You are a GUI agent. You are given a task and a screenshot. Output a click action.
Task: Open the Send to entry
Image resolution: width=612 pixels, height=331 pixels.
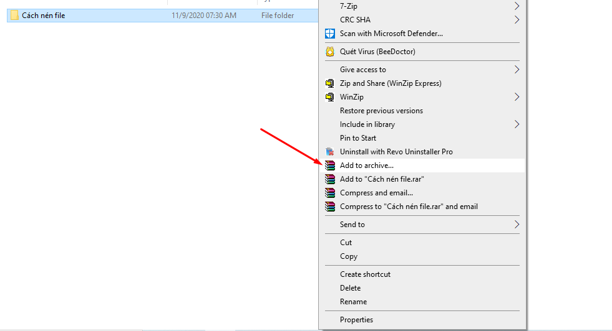(352, 225)
